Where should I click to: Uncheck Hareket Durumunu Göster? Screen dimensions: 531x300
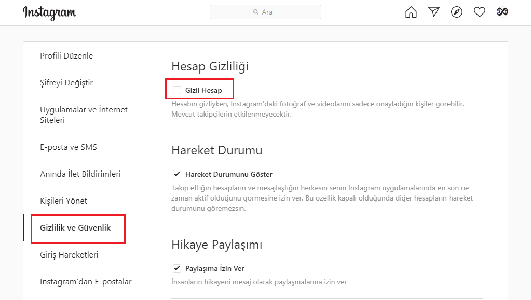tap(177, 174)
